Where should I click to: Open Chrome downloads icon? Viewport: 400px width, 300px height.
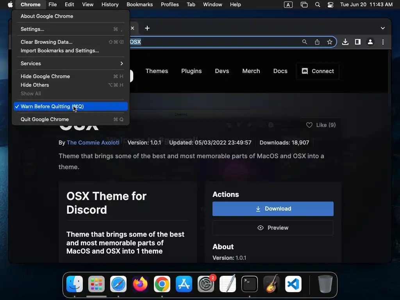pyautogui.click(x=345, y=42)
